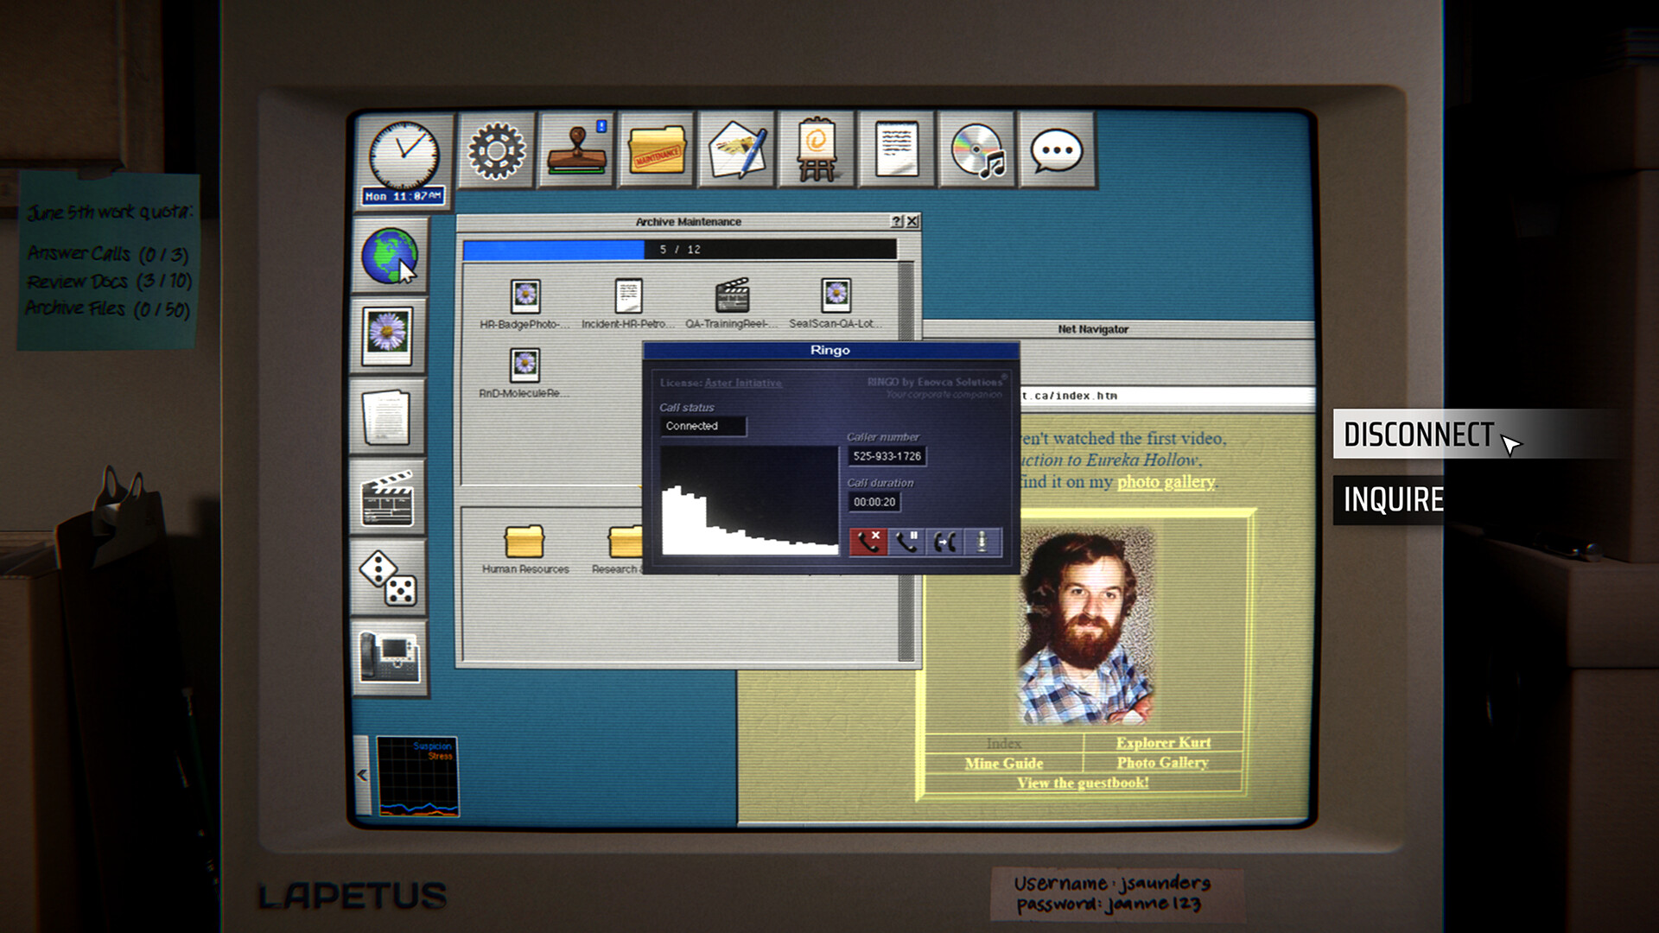Open the desk phone icon

pyautogui.click(x=389, y=658)
